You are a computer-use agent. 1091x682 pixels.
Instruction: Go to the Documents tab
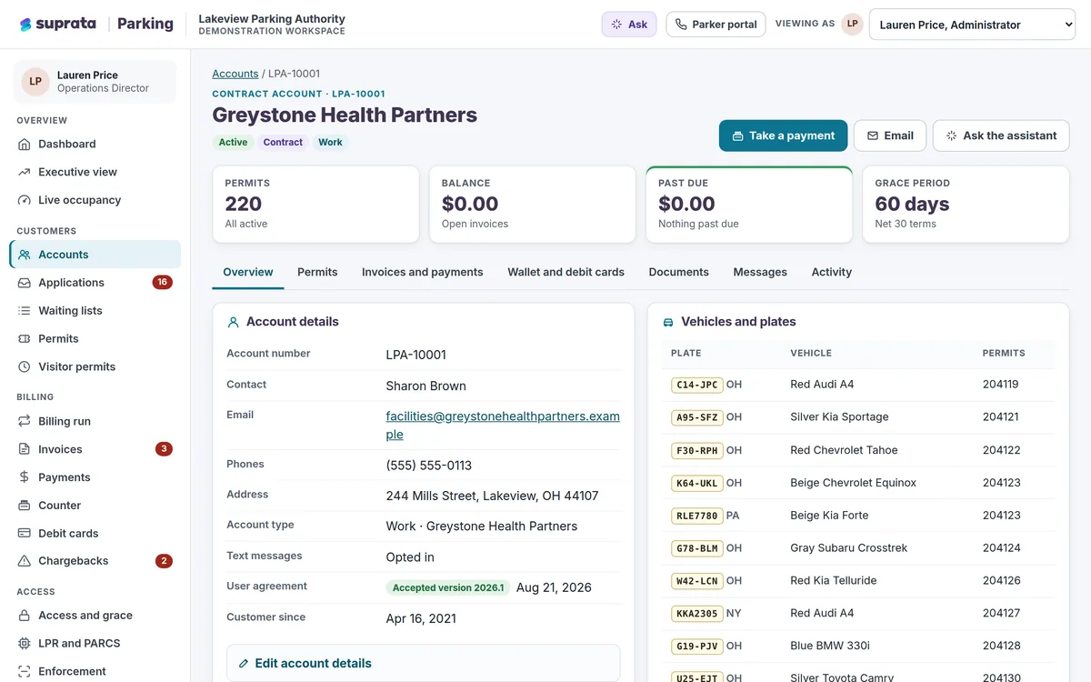679,272
